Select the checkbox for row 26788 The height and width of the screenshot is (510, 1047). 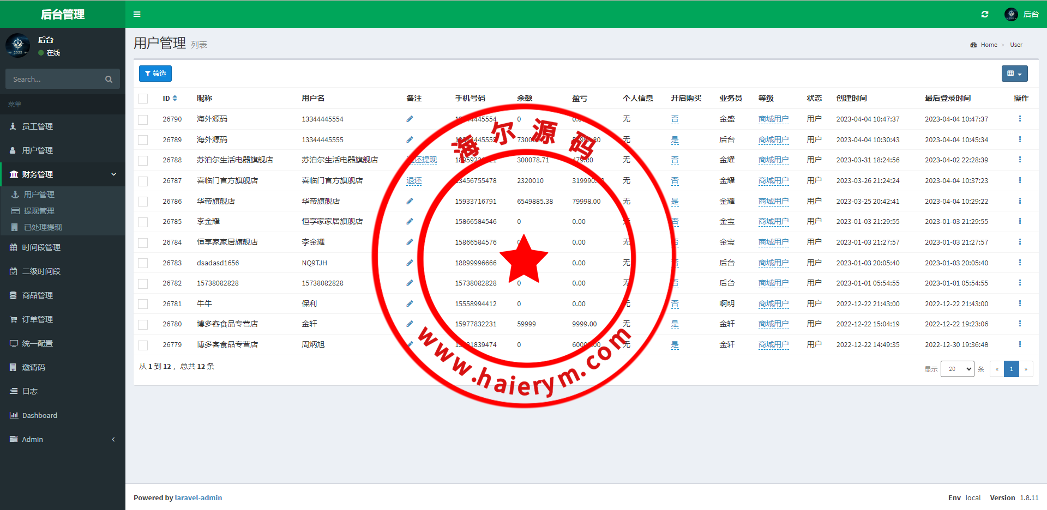pos(143,160)
